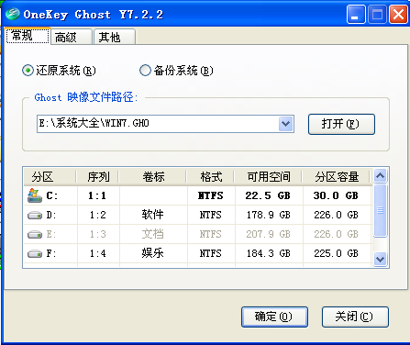Click the 178.9 GB free space value
410x345 pixels.
269,215
